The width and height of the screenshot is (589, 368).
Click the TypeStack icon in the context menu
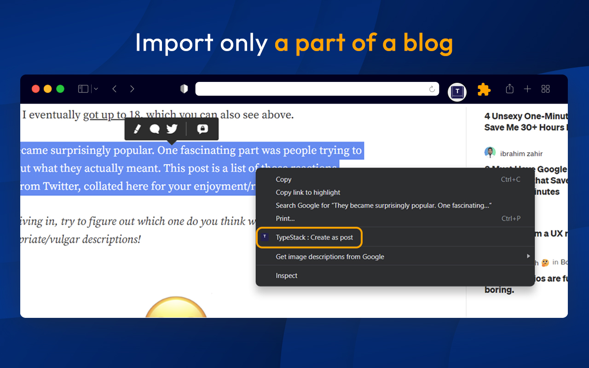[265, 237]
